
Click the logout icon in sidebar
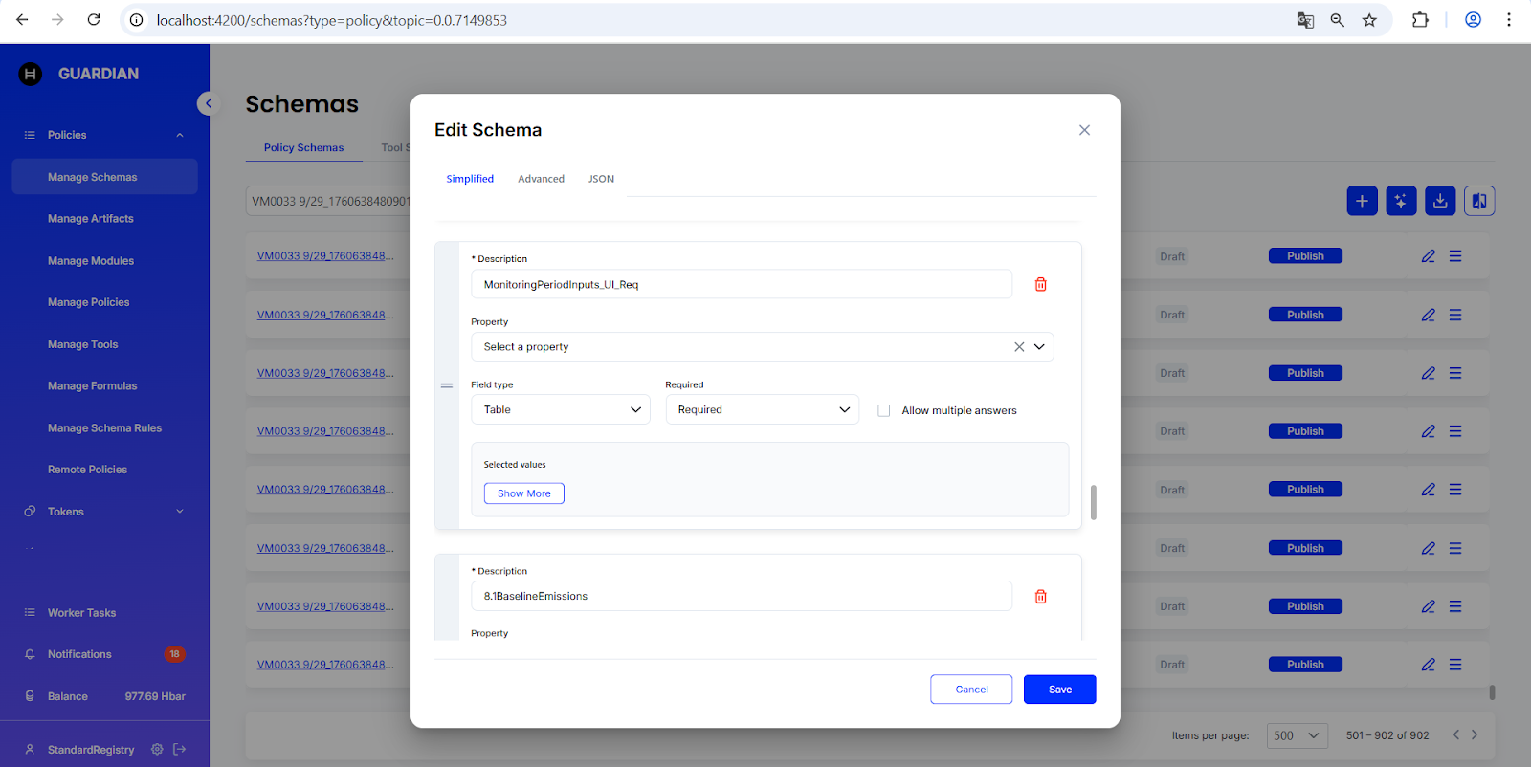pos(180,750)
